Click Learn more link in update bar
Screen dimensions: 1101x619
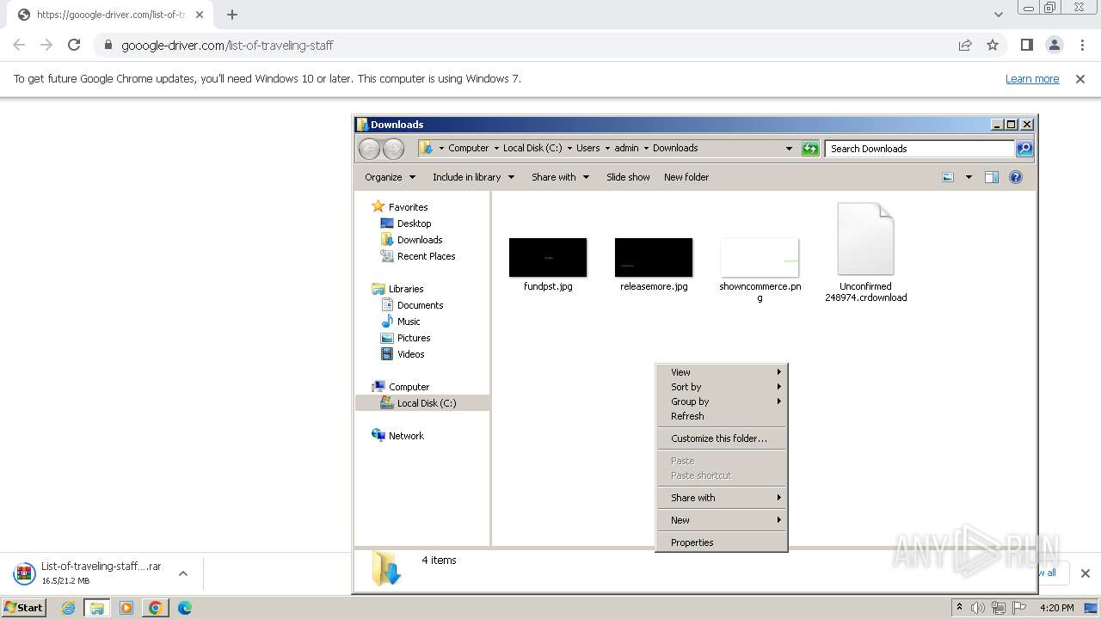[x=1032, y=78]
